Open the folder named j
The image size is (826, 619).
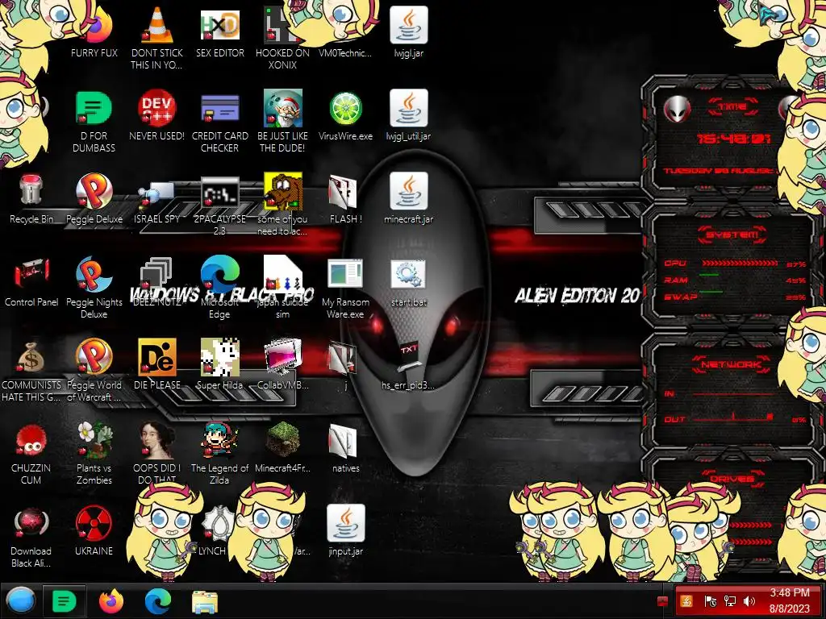point(343,358)
